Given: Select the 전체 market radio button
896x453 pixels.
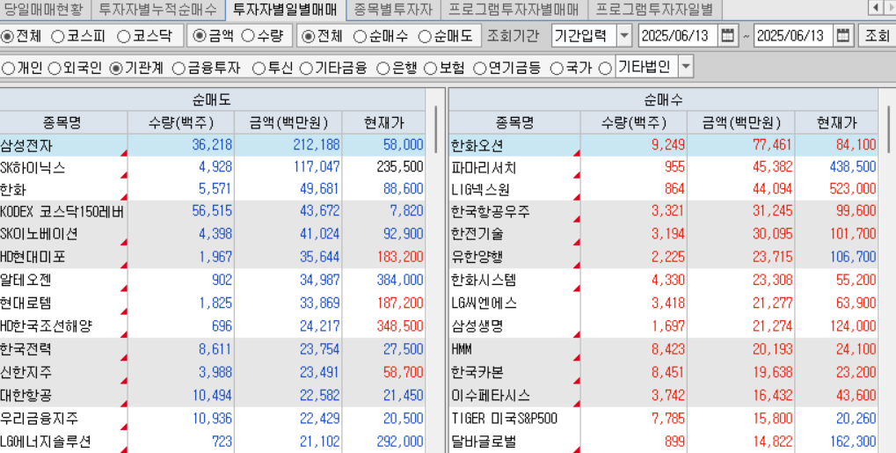Looking at the screenshot, I should pos(7,36).
